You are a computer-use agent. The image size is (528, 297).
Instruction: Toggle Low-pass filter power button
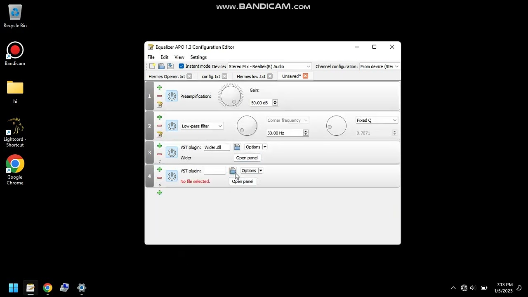click(172, 126)
